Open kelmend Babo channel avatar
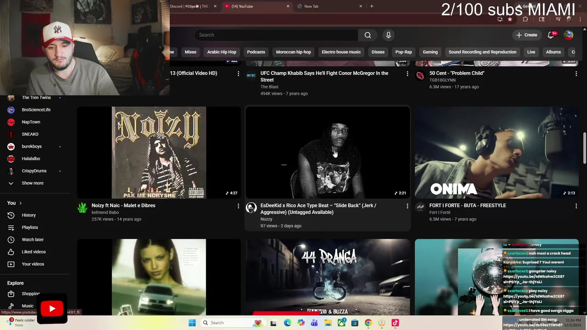Viewport: 587px width, 330px height. (x=82, y=208)
